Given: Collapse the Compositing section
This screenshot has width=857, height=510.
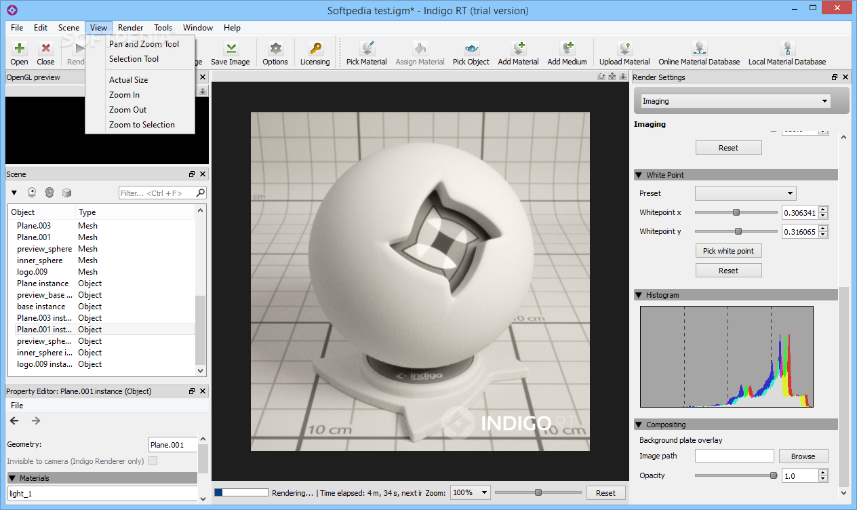Looking at the screenshot, I should point(639,425).
